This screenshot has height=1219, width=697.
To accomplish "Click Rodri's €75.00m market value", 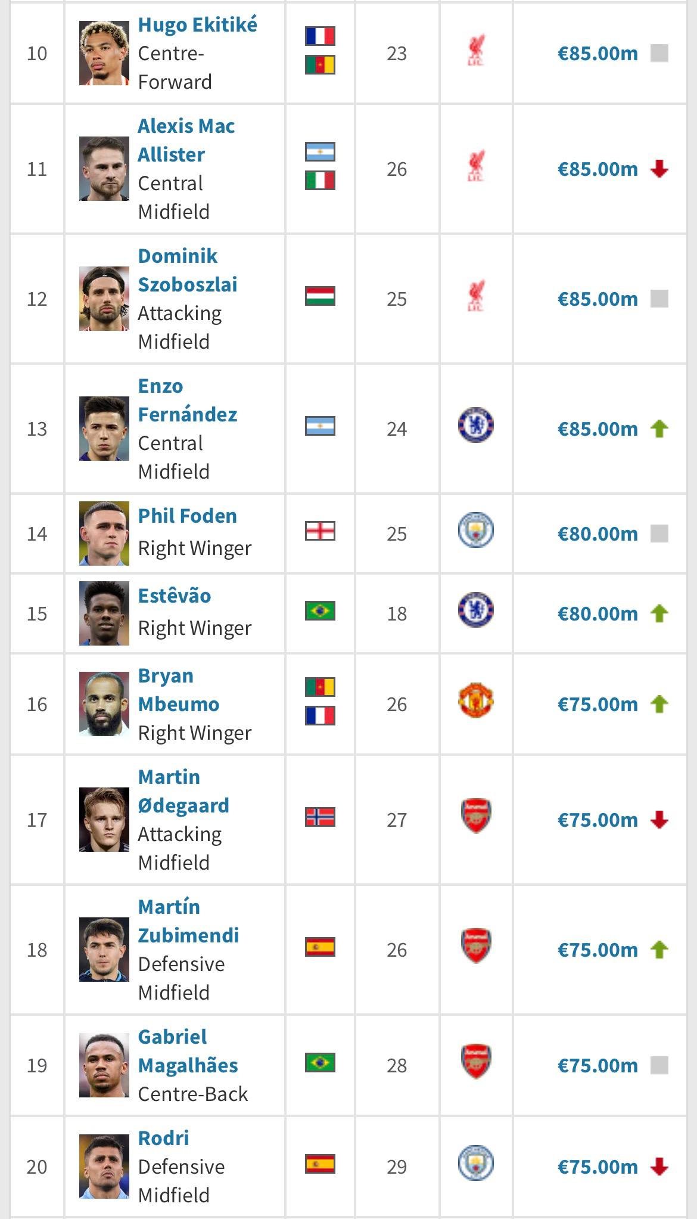I will pos(597,1167).
